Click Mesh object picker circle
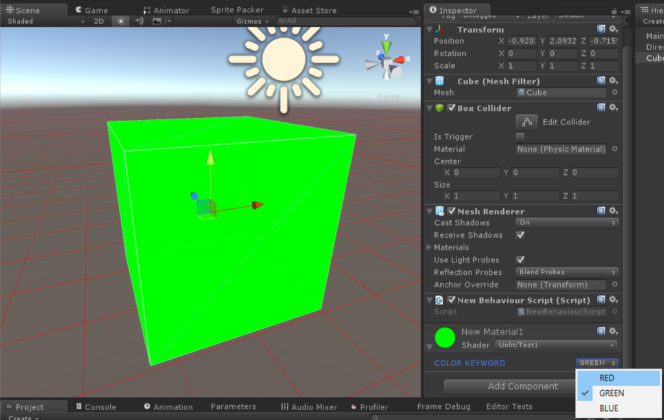The image size is (664, 420). pyautogui.click(x=615, y=92)
